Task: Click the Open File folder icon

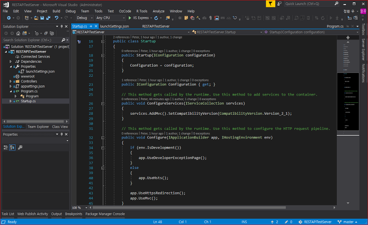Action: pyautogui.click(x=36, y=18)
